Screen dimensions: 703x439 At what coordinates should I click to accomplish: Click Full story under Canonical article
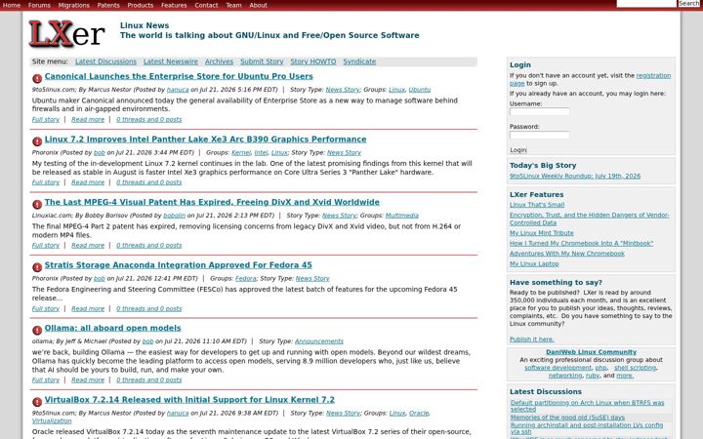point(46,120)
